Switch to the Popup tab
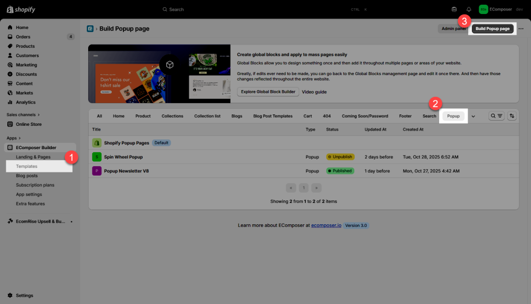531x304 pixels. pos(453,116)
